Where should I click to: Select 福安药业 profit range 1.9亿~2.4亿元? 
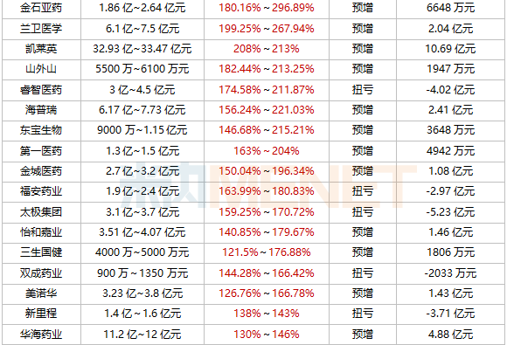click(x=142, y=191)
